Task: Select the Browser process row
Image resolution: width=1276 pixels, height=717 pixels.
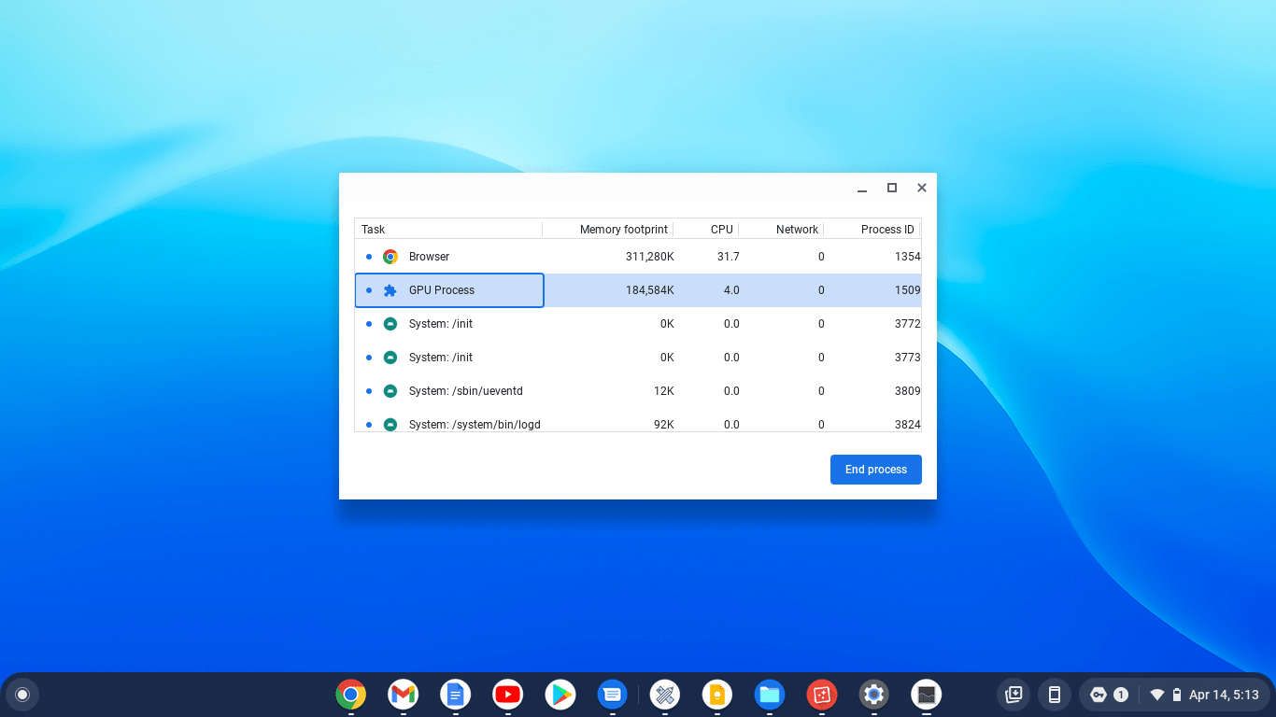Action: tap(448, 256)
